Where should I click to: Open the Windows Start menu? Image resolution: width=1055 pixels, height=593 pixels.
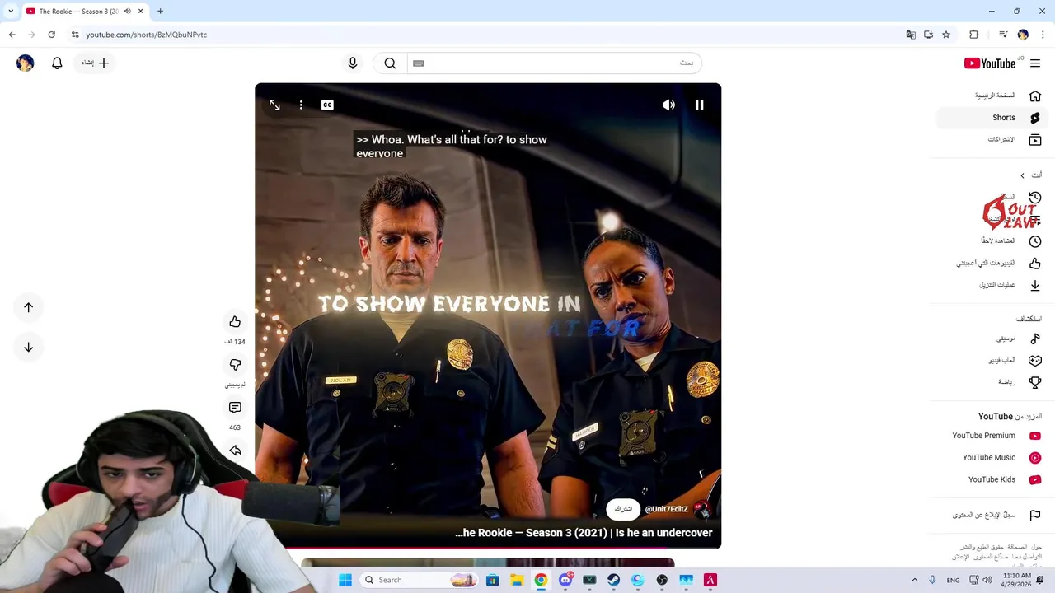pyautogui.click(x=345, y=580)
